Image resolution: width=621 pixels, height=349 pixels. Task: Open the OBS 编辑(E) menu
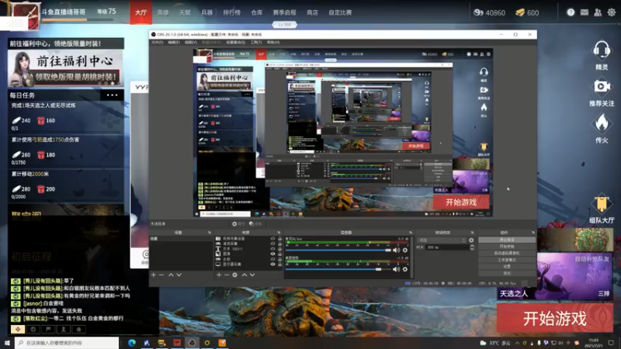click(x=174, y=43)
